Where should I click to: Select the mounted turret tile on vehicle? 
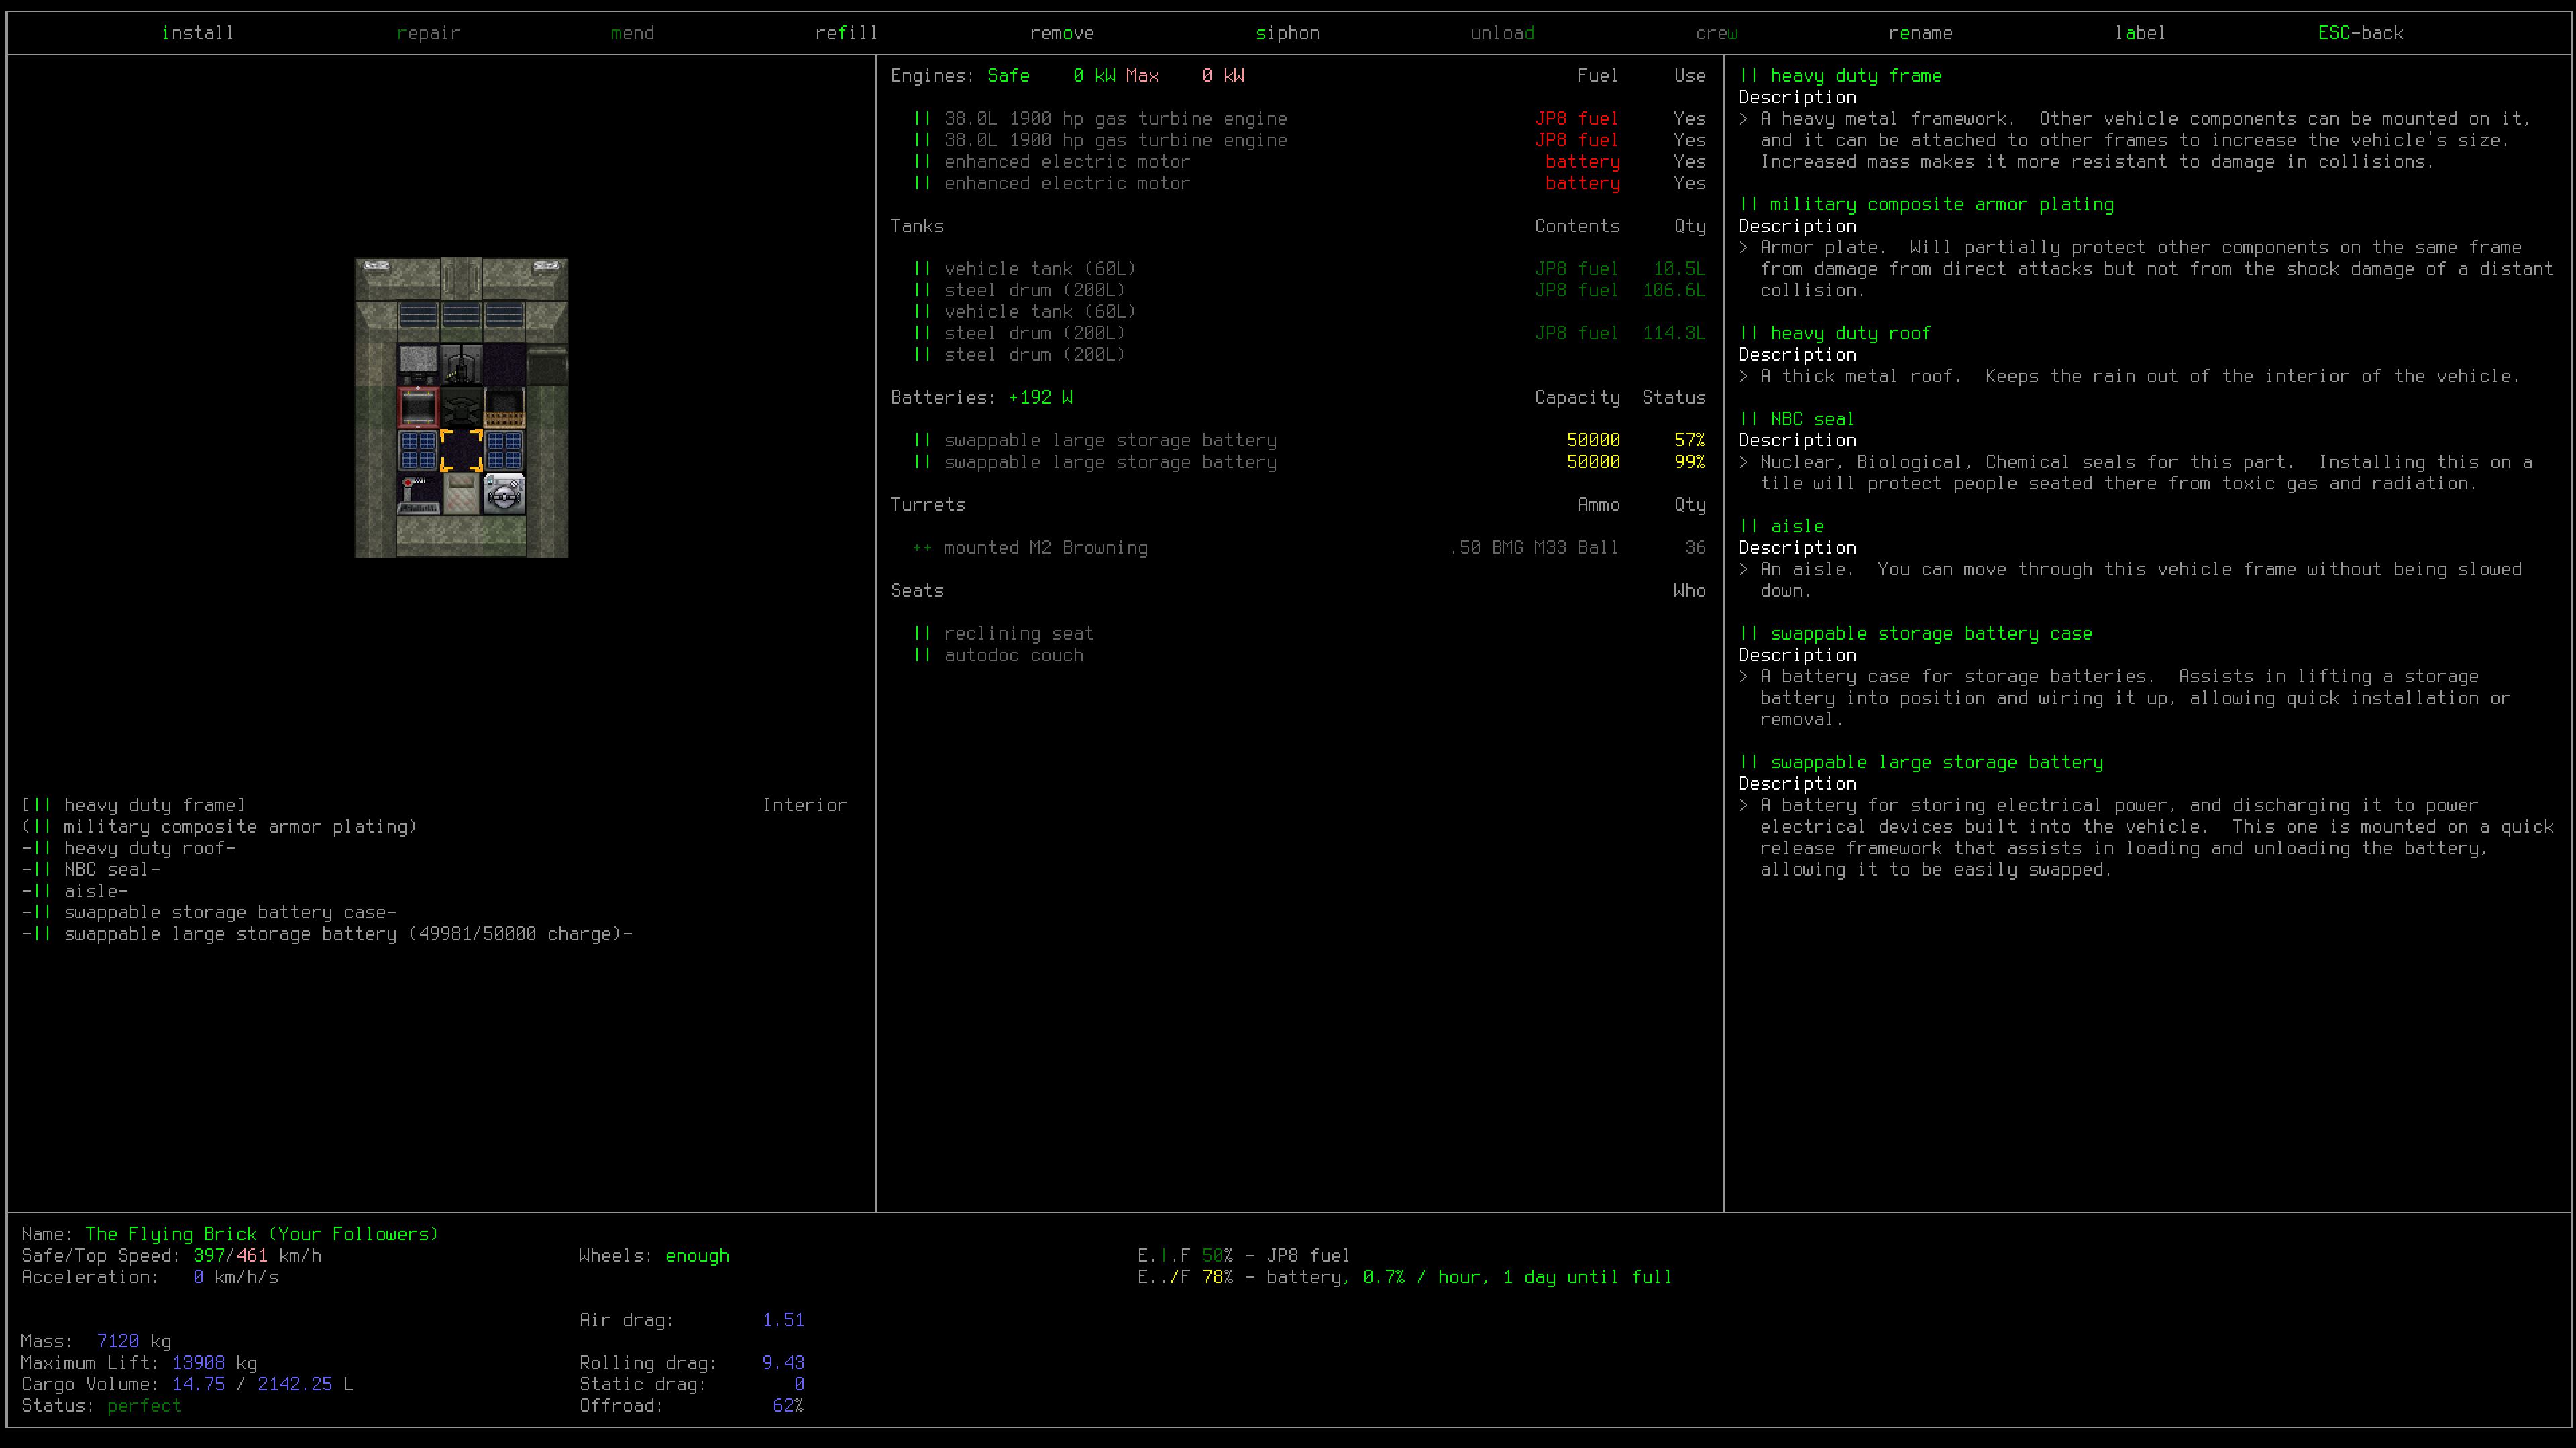[461, 365]
